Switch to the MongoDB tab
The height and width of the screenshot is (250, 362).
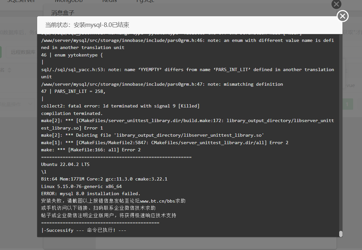click(x=68, y=1)
